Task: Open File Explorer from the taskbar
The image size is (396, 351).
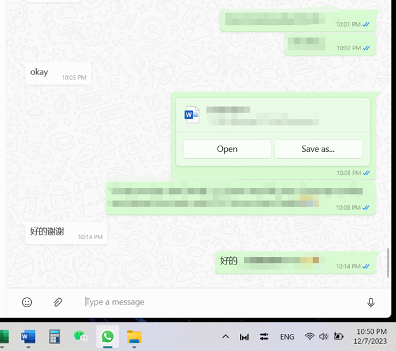Action: coord(133,336)
